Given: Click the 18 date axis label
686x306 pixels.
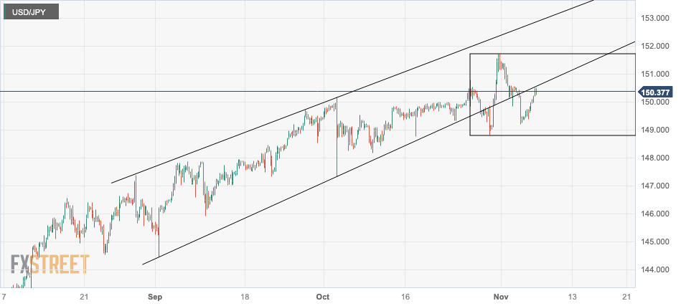Looking at the screenshot, I should point(245,297).
